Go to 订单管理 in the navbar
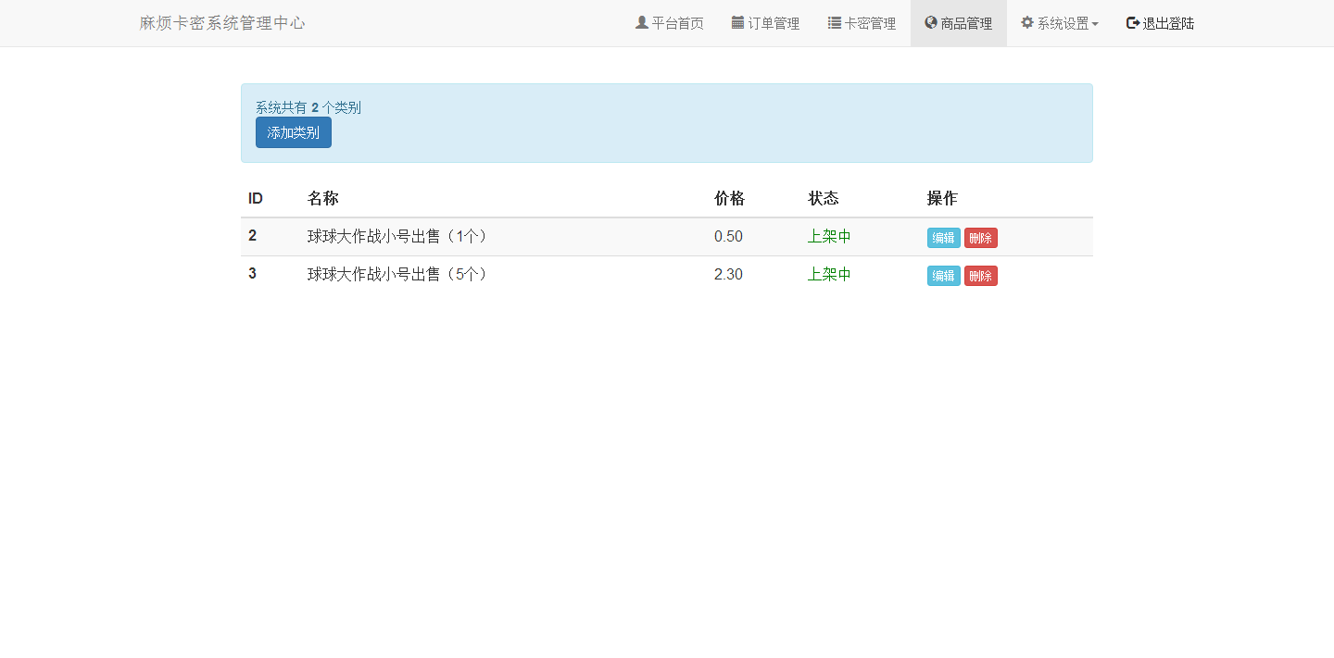 point(765,23)
